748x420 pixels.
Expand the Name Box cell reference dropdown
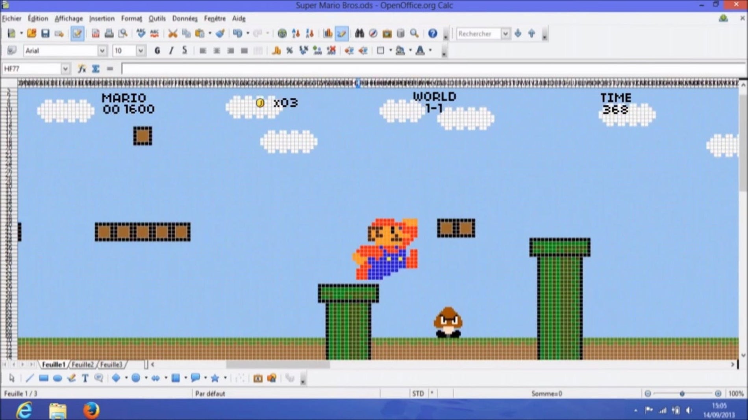[x=65, y=69]
